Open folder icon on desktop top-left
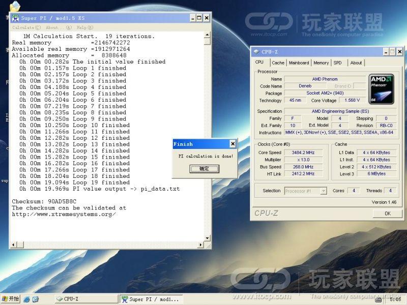Image resolution: width=407 pixels, height=305 pixels. tap(15, 7)
